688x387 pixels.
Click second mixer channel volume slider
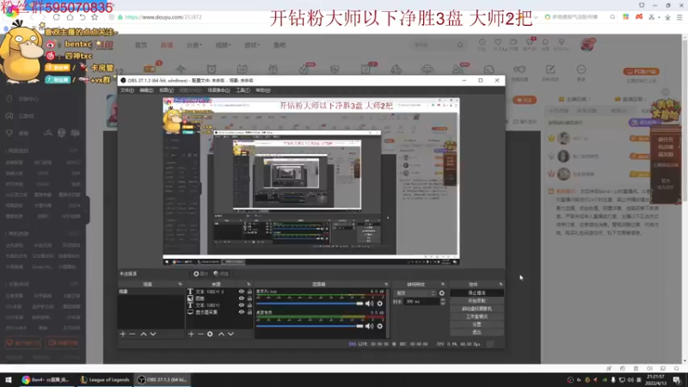(x=310, y=326)
